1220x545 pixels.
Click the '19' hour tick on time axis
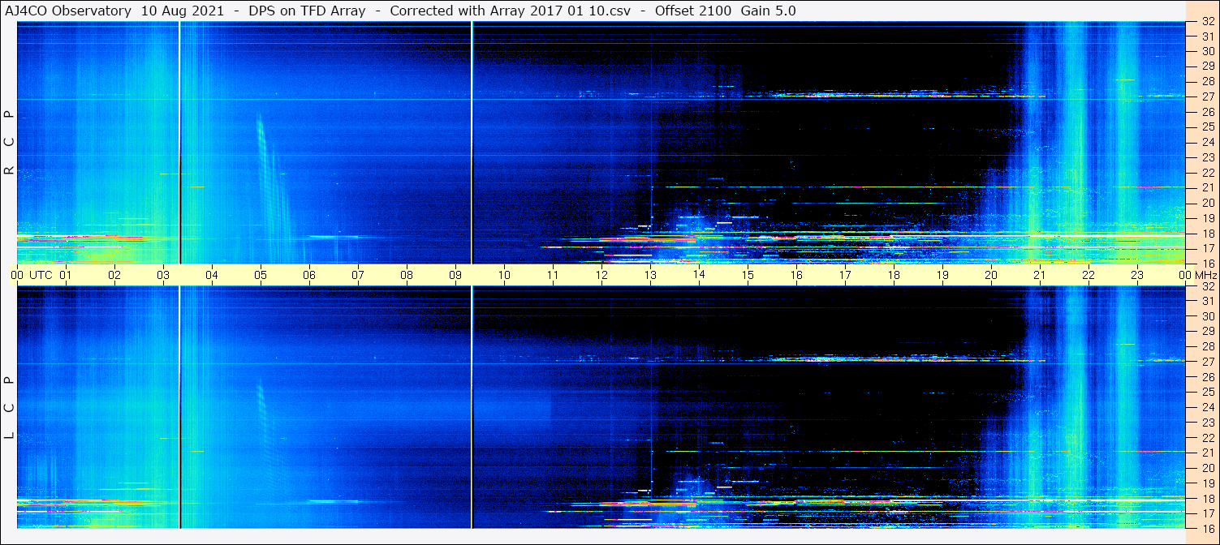pos(942,275)
